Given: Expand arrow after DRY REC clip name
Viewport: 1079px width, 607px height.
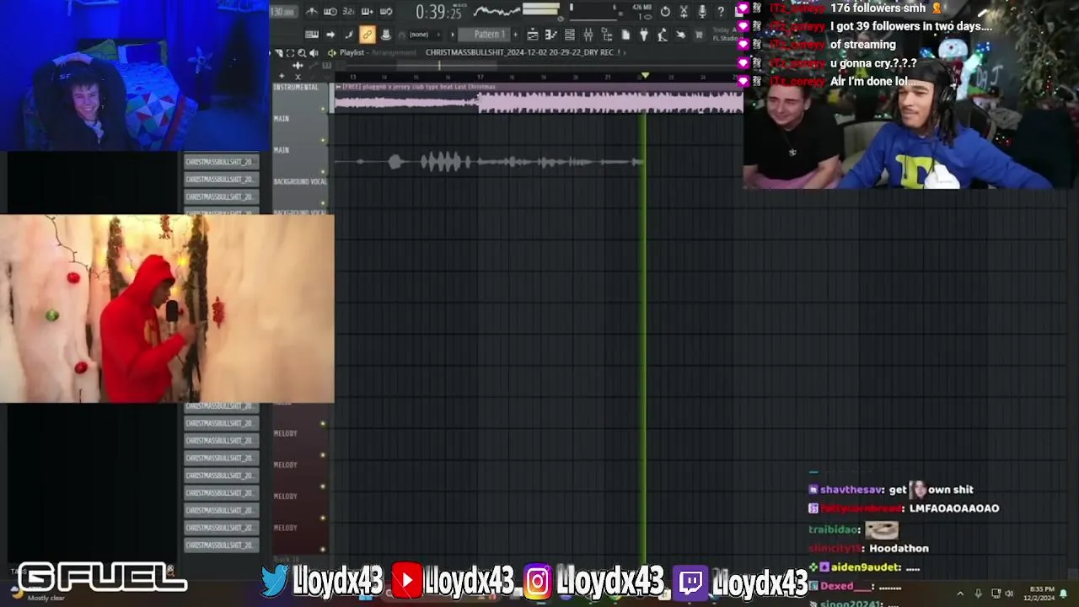Looking at the screenshot, I should (x=625, y=52).
